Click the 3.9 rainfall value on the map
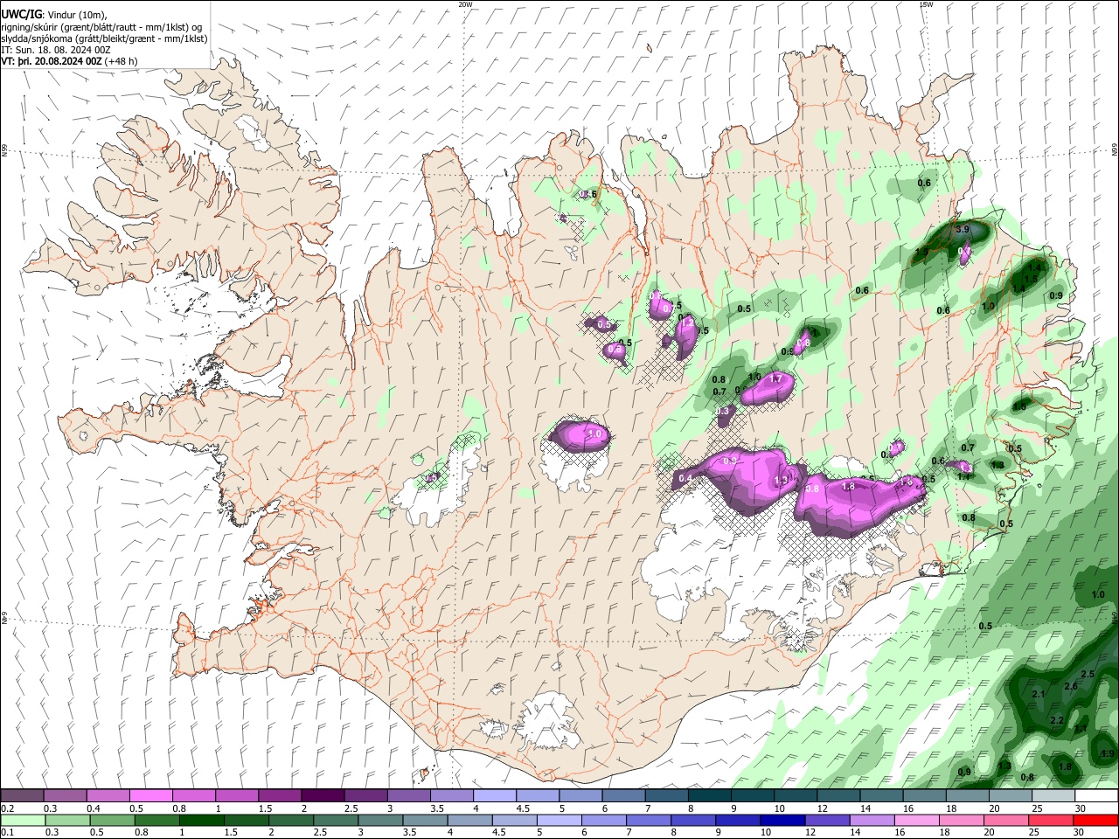This screenshot has width=1119, height=839. click(963, 229)
